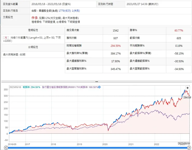Click the 最大獲利率%(單筆) value 384.17%
Screen dimensions: 192x150
pyautogui.click(x=116, y=53)
